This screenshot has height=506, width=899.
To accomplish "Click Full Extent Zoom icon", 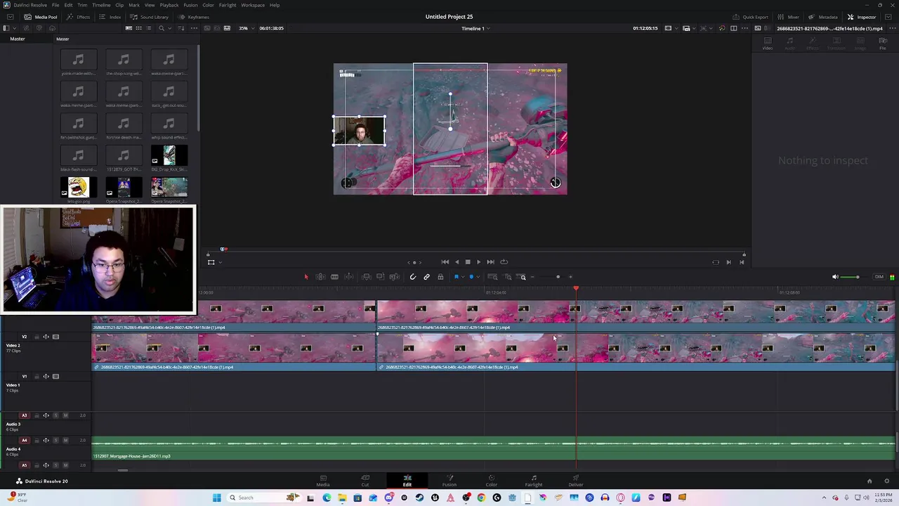I will pyautogui.click(x=492, y=277).
